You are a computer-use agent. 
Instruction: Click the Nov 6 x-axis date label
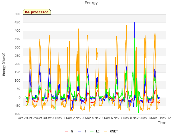pos(108,118)
